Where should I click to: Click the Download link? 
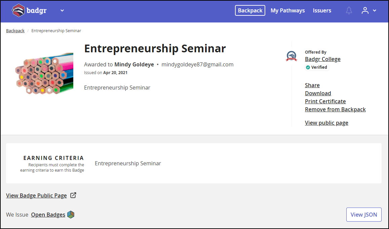click(x=318, y=93)
